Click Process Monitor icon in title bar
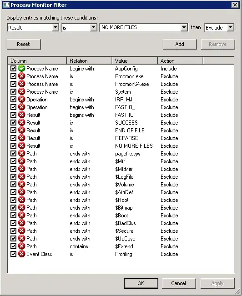 point(5,5)
